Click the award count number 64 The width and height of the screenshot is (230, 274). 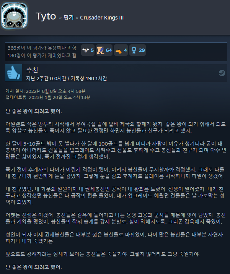tap(109, 50)
